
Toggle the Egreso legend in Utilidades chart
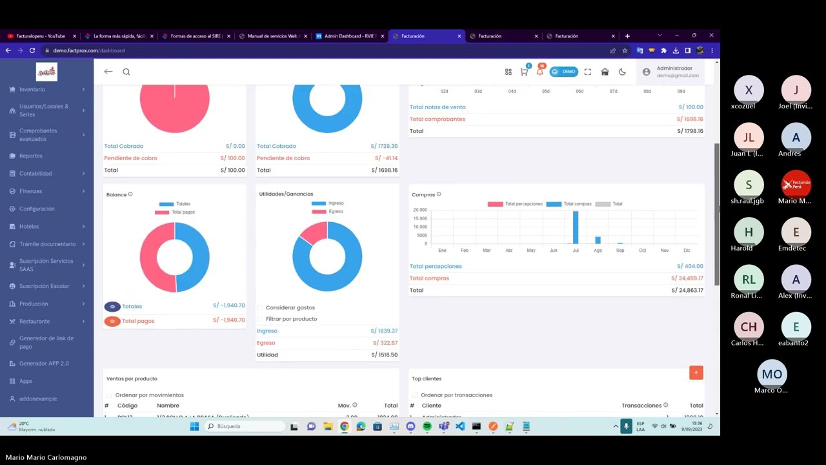327,211
